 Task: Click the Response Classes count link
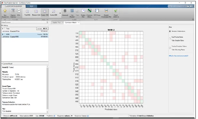click(88, 116)
